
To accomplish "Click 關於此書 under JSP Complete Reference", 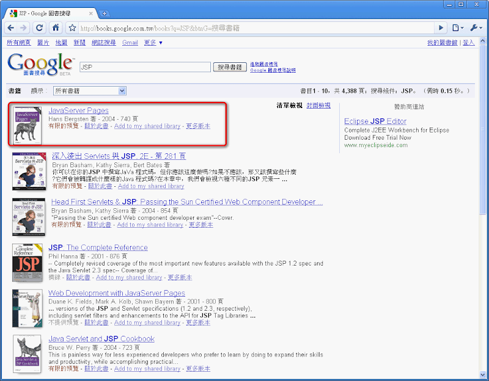I will click(78, 277).
